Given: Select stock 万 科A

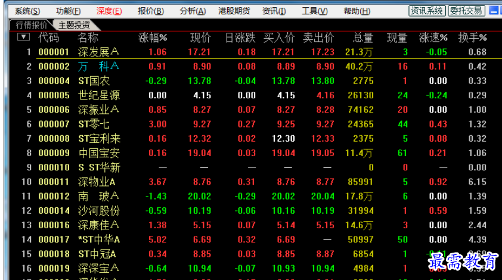Looking at the screenshot, I should (98, 66).
